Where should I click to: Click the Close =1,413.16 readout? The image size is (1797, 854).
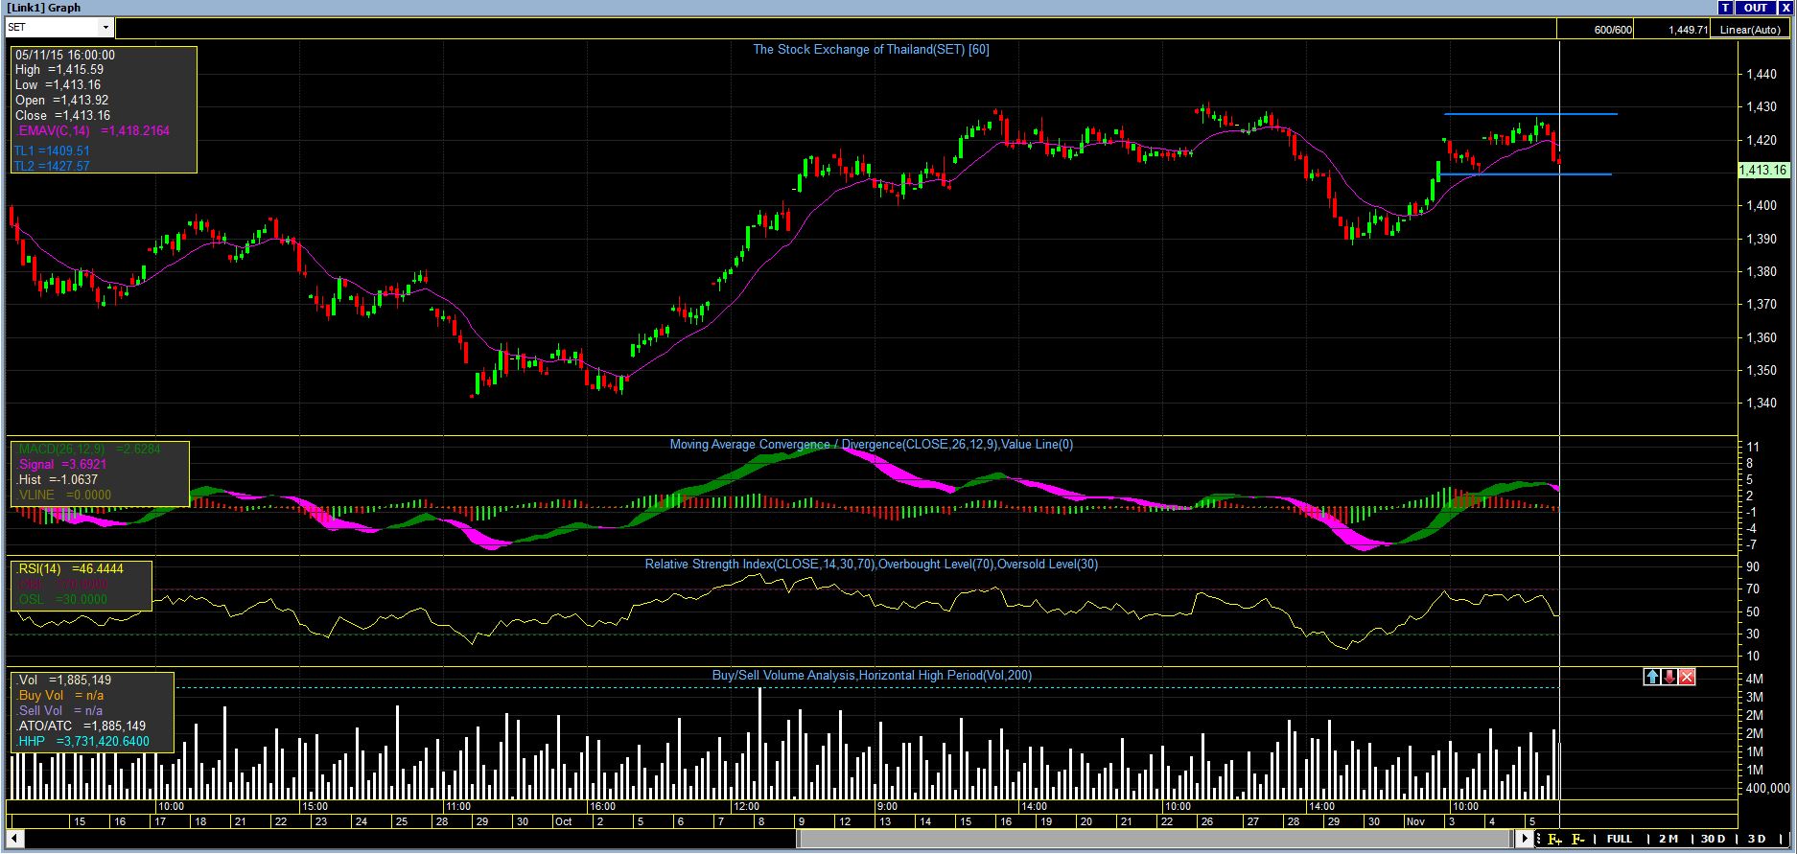point(62,116)
